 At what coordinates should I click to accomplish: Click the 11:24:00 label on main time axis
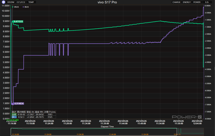49,123
